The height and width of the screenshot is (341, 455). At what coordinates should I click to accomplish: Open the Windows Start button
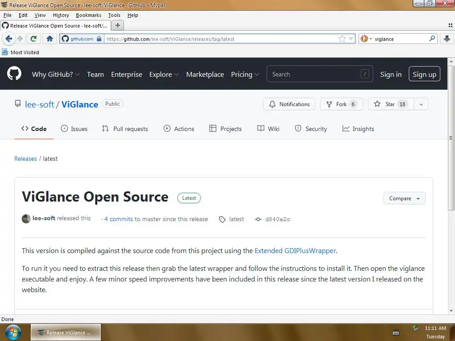click(13, 332)
